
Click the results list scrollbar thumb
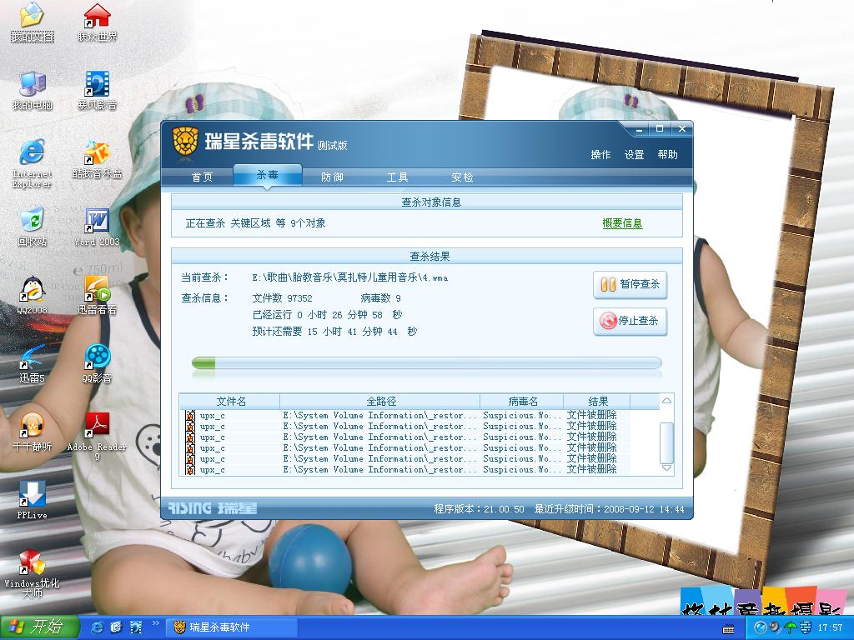tap(666, 442)
